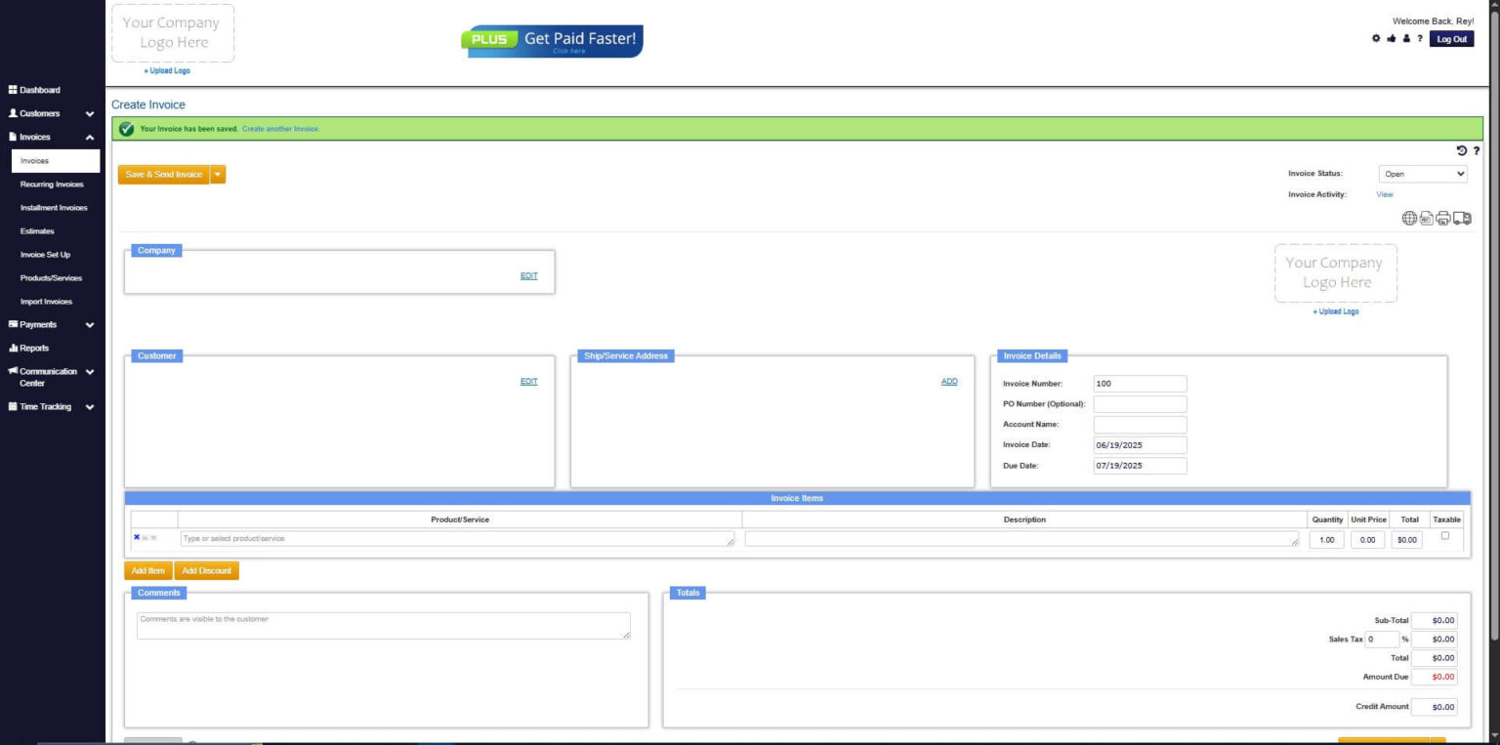
Task: Open the PDF export icon
Action: [x=1427, y=217]
